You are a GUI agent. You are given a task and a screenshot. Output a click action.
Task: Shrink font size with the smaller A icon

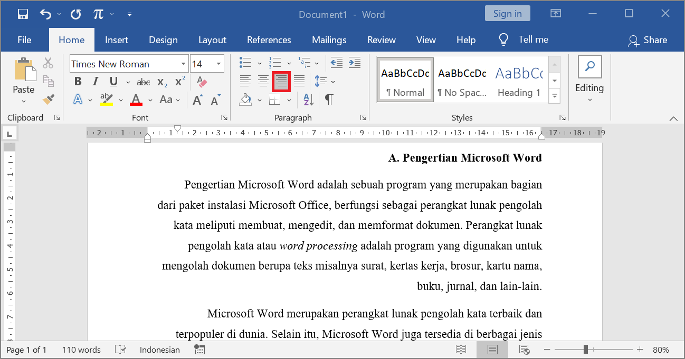tap(215, 100)
